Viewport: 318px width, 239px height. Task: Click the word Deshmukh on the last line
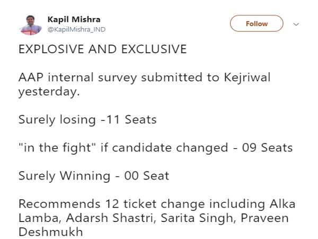[x=50, y=232]
